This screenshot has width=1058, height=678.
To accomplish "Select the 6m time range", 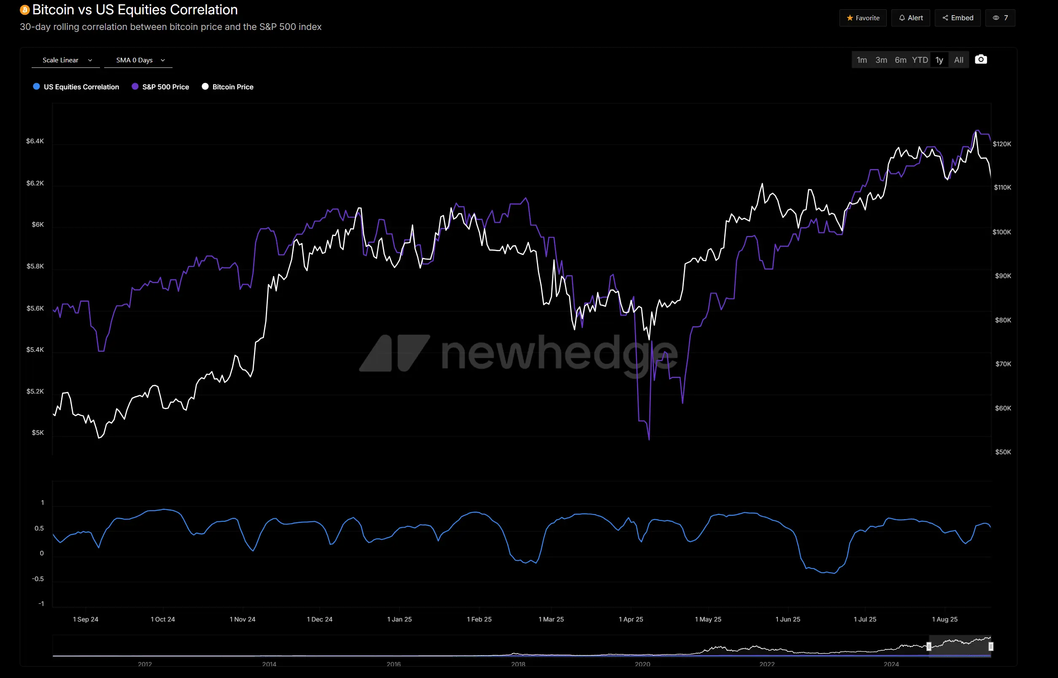I will point(900,60).
